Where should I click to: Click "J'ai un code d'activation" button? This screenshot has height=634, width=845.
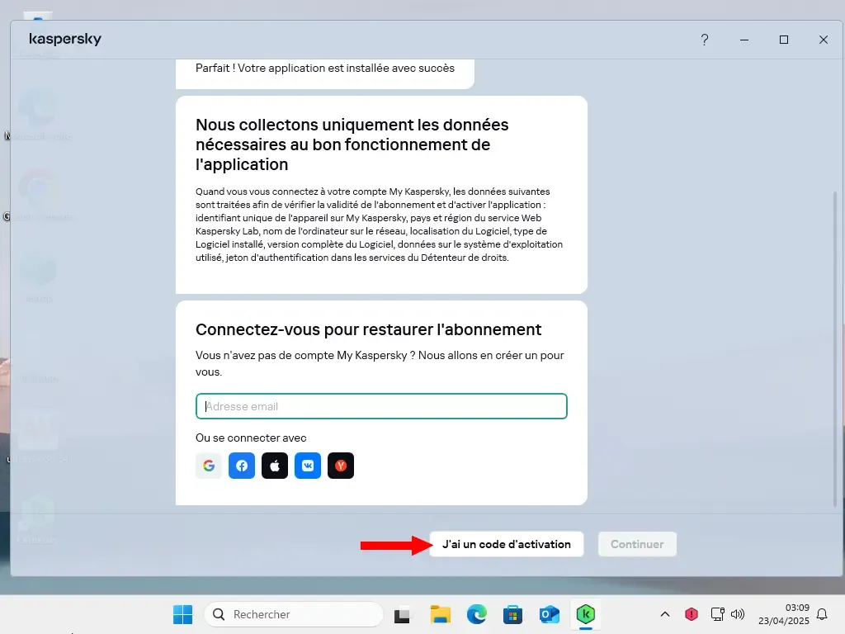coord(507,544)
